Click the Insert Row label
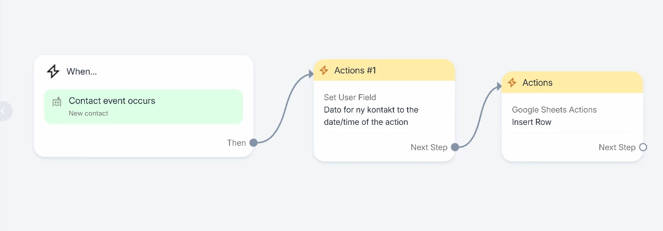The width and height of the screenshot is (663, 231). tap(532, 122)
